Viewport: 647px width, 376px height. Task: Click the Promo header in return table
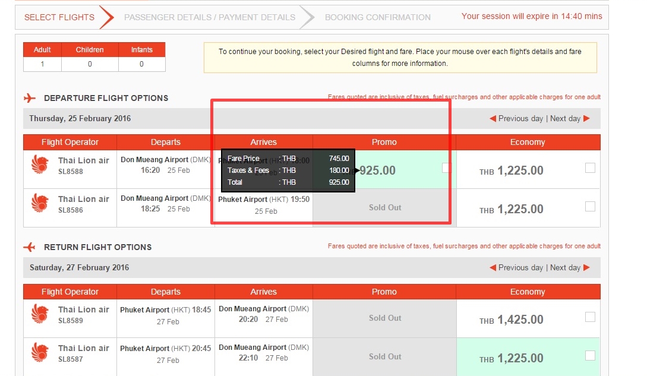click(x=384, y=292)
